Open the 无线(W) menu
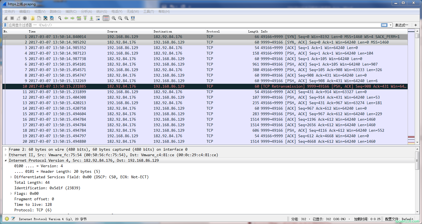The height and width of the screenshot is (224, 422). [x=133, y=12]
